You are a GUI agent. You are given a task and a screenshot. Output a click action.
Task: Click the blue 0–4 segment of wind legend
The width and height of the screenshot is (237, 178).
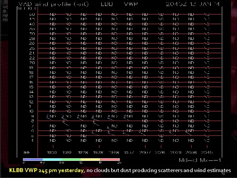coord(33,160)
